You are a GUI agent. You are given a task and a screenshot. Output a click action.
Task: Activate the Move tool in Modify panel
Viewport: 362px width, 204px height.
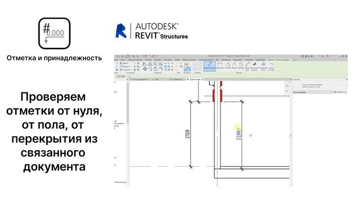145,69
